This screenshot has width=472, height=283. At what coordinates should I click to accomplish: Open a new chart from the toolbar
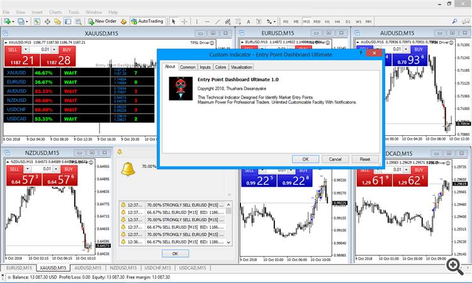[x=7, y=21]
